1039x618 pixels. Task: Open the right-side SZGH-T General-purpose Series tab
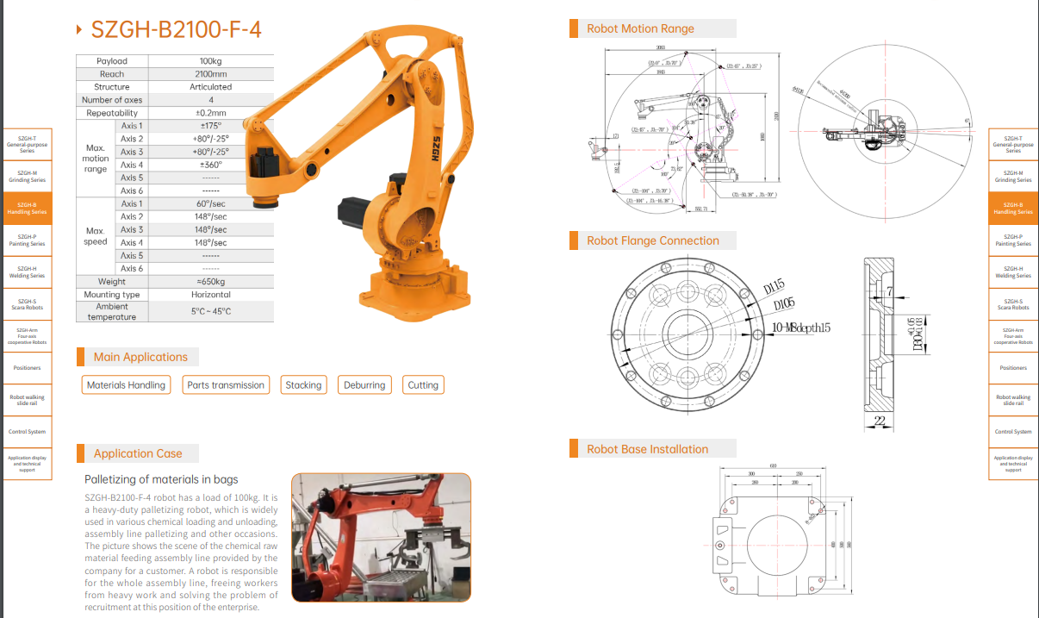(x=1013, y=144)
